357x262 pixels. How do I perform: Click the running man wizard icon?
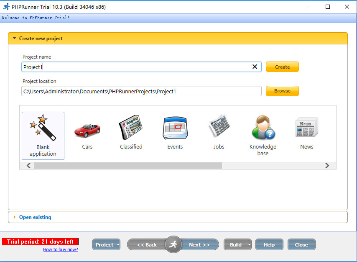(173, 244)
